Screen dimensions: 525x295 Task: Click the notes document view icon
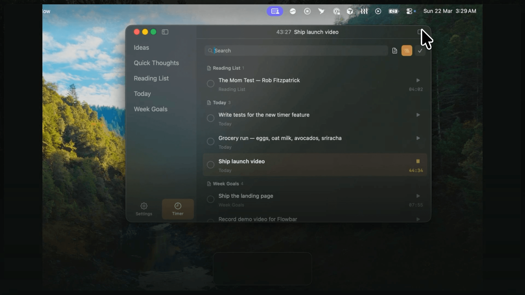(x=394, y=51)
